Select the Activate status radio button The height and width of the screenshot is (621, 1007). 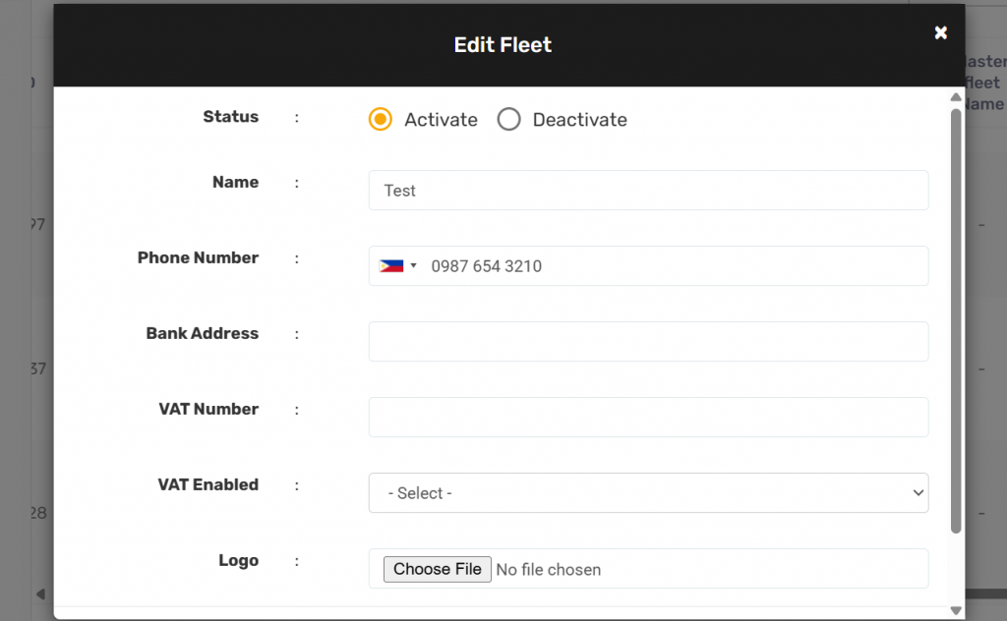click(x=381, y=120)
